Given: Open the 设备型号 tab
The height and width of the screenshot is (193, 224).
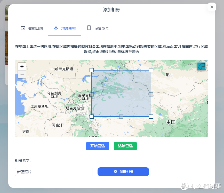Looking at the screenshot, I should point(98,28).
